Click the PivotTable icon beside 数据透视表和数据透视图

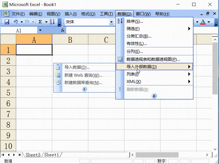pos(120,59)
